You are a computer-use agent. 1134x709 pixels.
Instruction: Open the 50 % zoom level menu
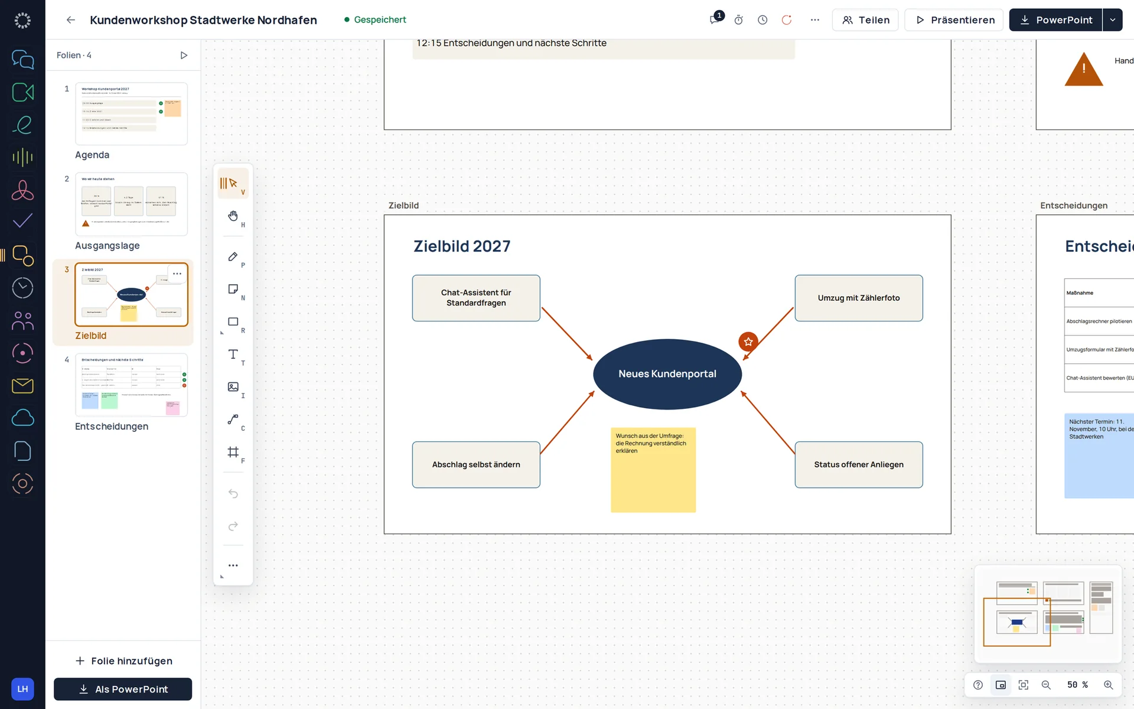pyautogui.click(x=1077, y=685)
